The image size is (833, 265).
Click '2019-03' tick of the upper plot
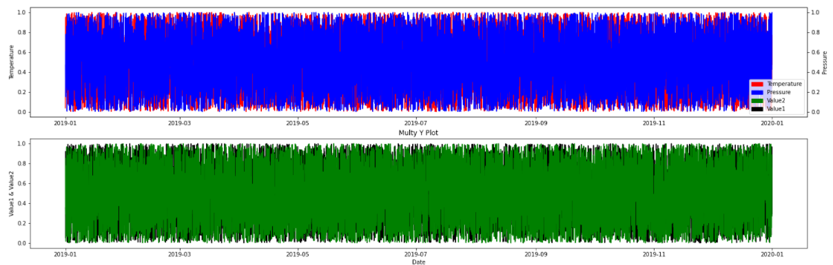pos(180,123)
